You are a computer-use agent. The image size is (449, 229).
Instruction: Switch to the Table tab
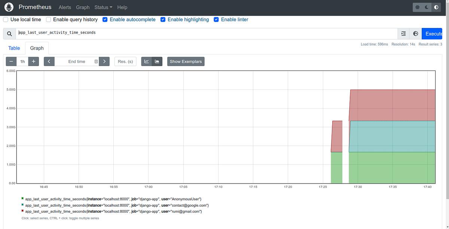pyautogui.click(x=14, y=48)
